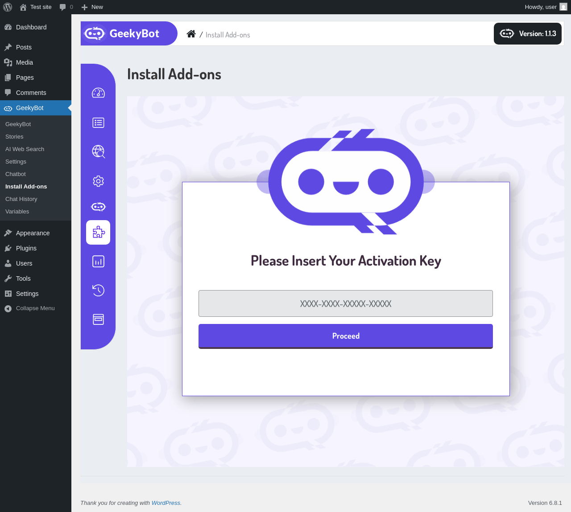
Task: Click the Proceed button
Action: click(346, 336)
